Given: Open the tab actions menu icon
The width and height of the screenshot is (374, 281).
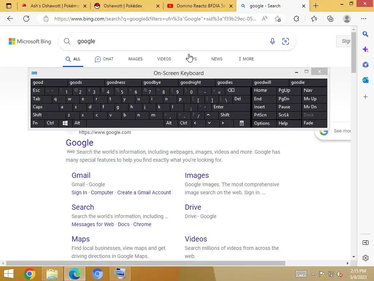Looking at the screenshot, I should (9, 6).
